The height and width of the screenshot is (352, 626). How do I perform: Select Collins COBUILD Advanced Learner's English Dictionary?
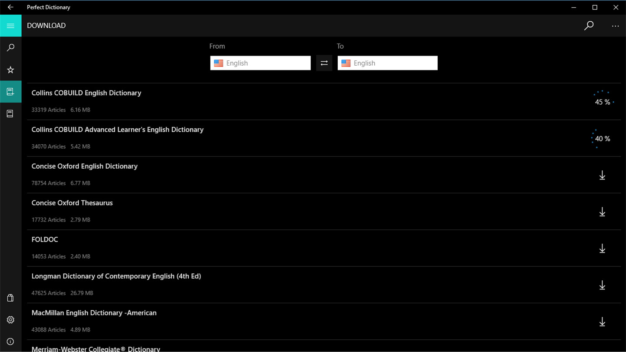coord(117,130)
